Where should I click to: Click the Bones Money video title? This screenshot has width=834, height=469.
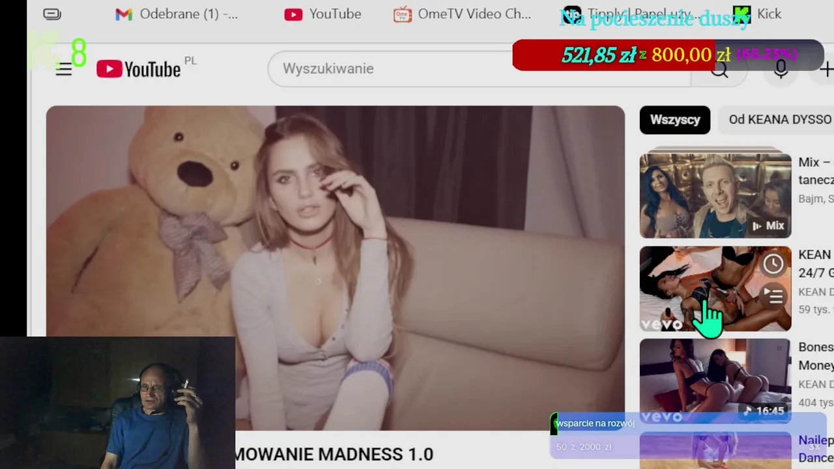point(816,356)
